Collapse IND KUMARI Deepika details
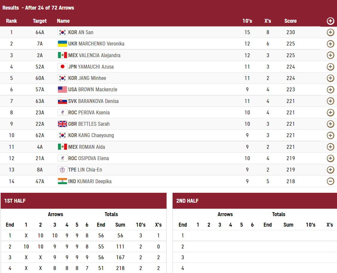The image size is (337, 273). (330, 181)
